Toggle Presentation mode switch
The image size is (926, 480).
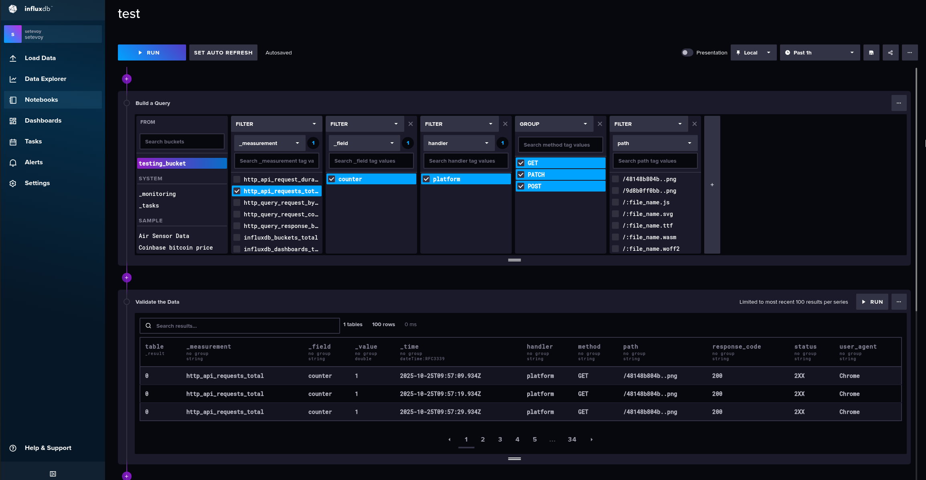tap(687, 52)
